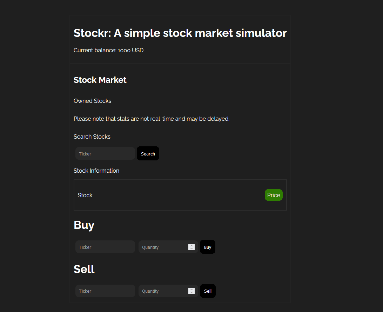
Task: Click the Stock Market section heading
Action: (x=100, y=80)
